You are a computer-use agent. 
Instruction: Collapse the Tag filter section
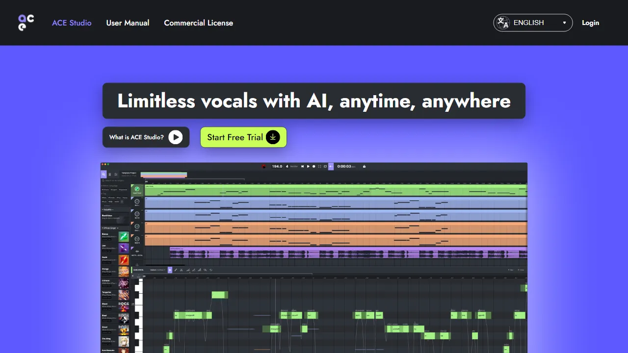pos(102,194)
